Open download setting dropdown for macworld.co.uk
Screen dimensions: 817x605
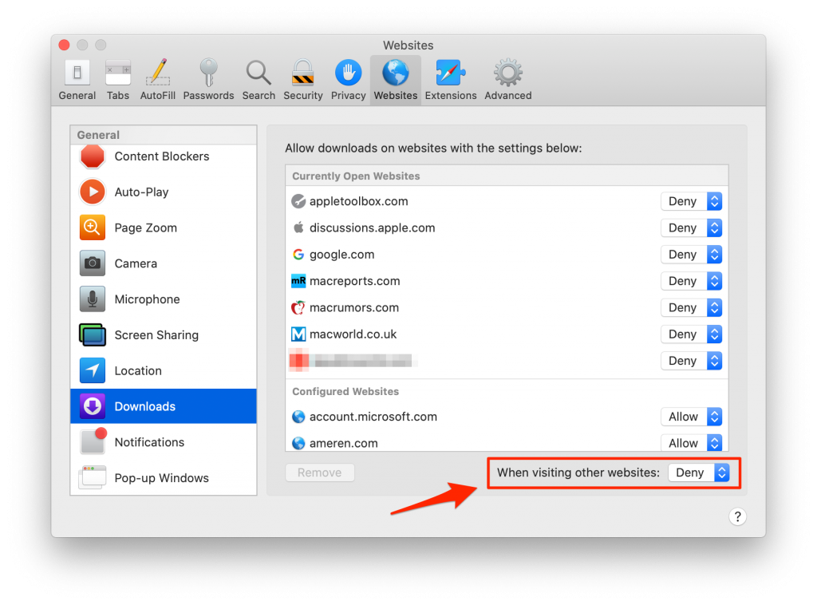click(x=691, y=334)
